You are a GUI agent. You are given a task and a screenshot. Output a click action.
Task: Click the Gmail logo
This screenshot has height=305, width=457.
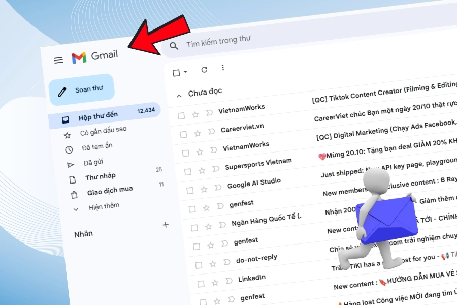[94, 56]
